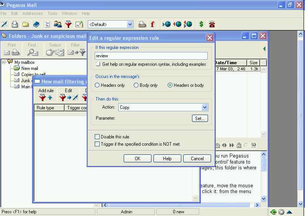Viewport: 305px width, 216px height.
Task: Click the preview pane scroll down arrow
Action: coord(263,199)
